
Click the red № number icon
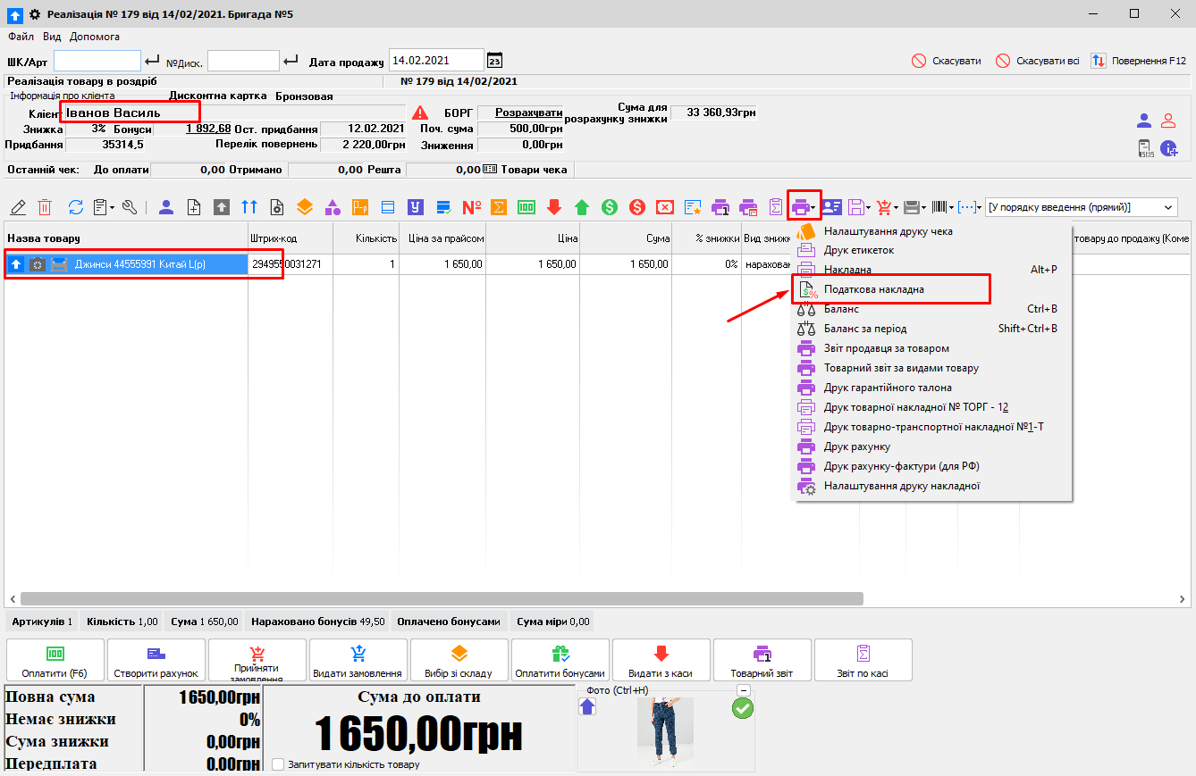[x=471, y=207]
